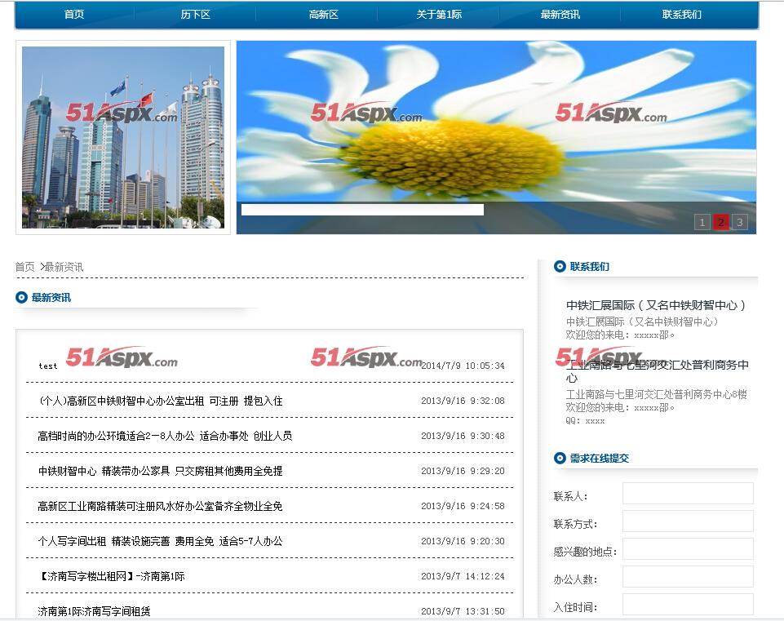Open news (个人)高新区中铁财智中心办公室出租
The image size is (784, 621).
coord(160,401)
